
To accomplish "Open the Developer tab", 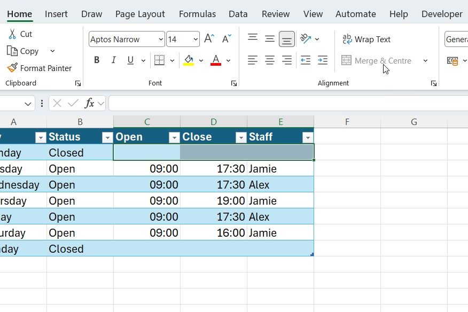I will coord(442,14).
